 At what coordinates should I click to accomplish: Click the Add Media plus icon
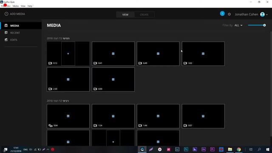6,14
